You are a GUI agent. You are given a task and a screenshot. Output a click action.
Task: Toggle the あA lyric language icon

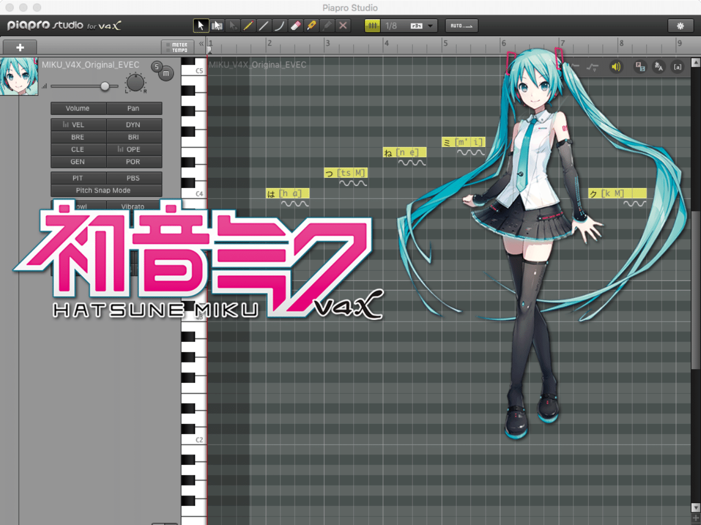659,67
